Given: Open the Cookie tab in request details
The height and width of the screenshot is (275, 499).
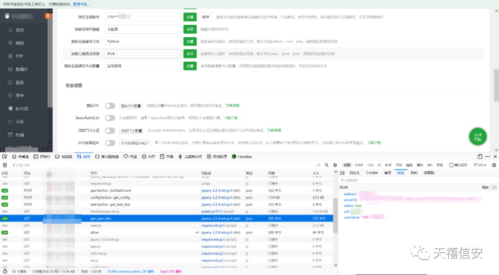Looking at the screenshot, I should (371, 173).
